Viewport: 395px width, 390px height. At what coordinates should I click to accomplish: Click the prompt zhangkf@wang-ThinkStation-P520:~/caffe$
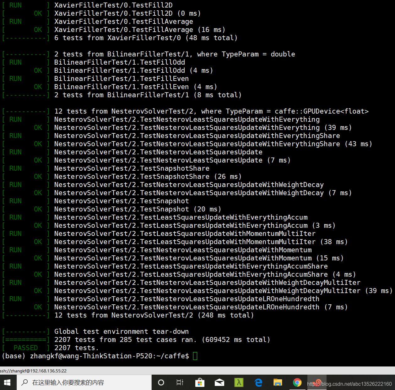tap(110, 356)
